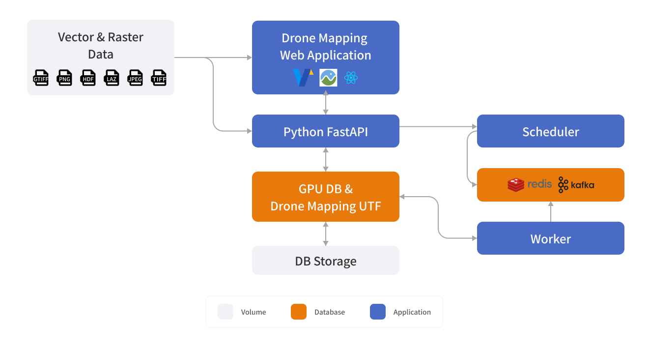Select the GPU DB & Drone Mapping UTF box

pyautogui.click(x=326, y=197)
